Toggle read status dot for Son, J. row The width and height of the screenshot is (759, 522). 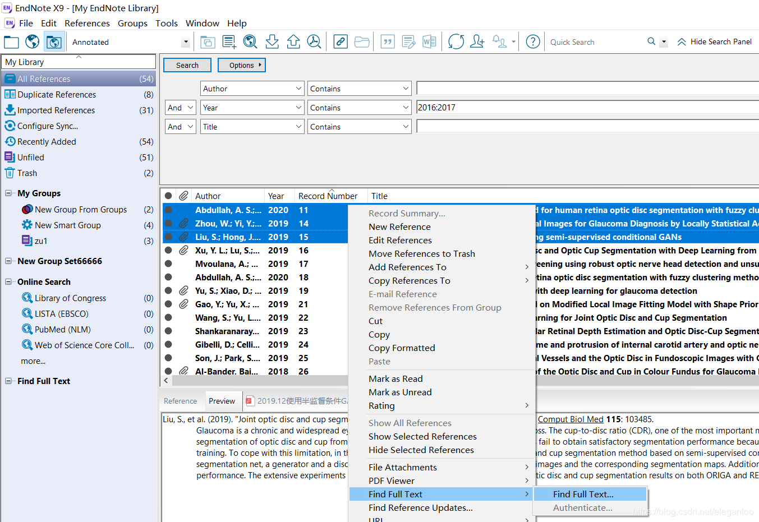point(168,358)
